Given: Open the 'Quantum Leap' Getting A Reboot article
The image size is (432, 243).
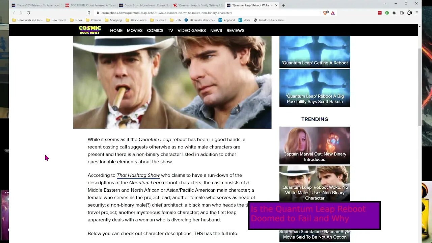Looking at the screenshot, I should (315, 52).
